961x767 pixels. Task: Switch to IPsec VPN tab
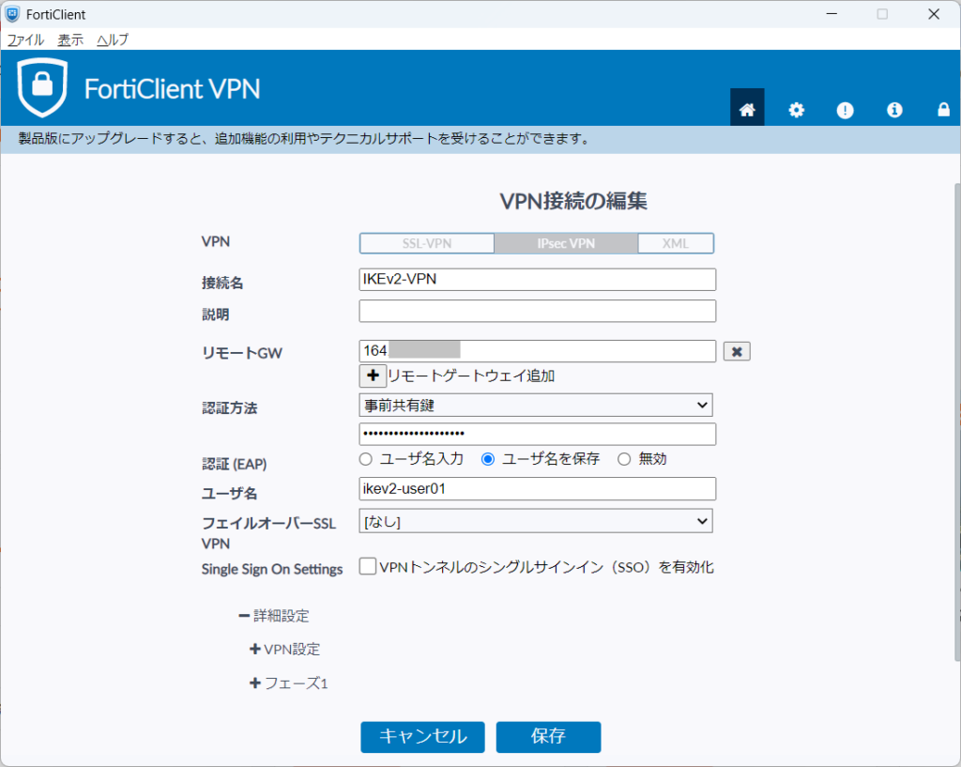coord(566,243)
